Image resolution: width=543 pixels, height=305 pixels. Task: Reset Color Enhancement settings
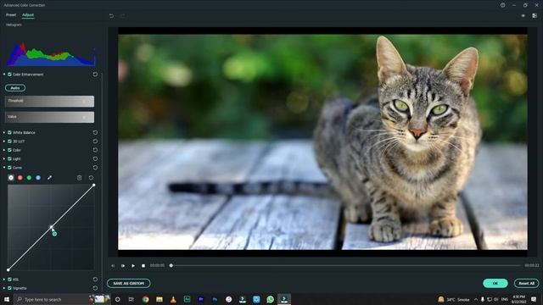pos(95,74)
